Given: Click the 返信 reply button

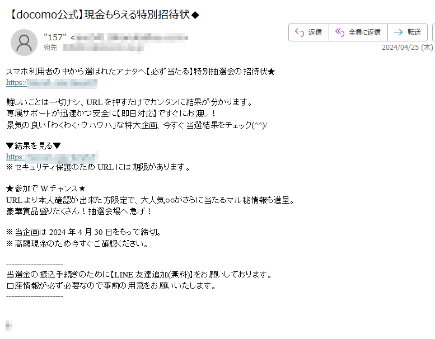Looking at the screenshot, I should [x=308, y=32].
